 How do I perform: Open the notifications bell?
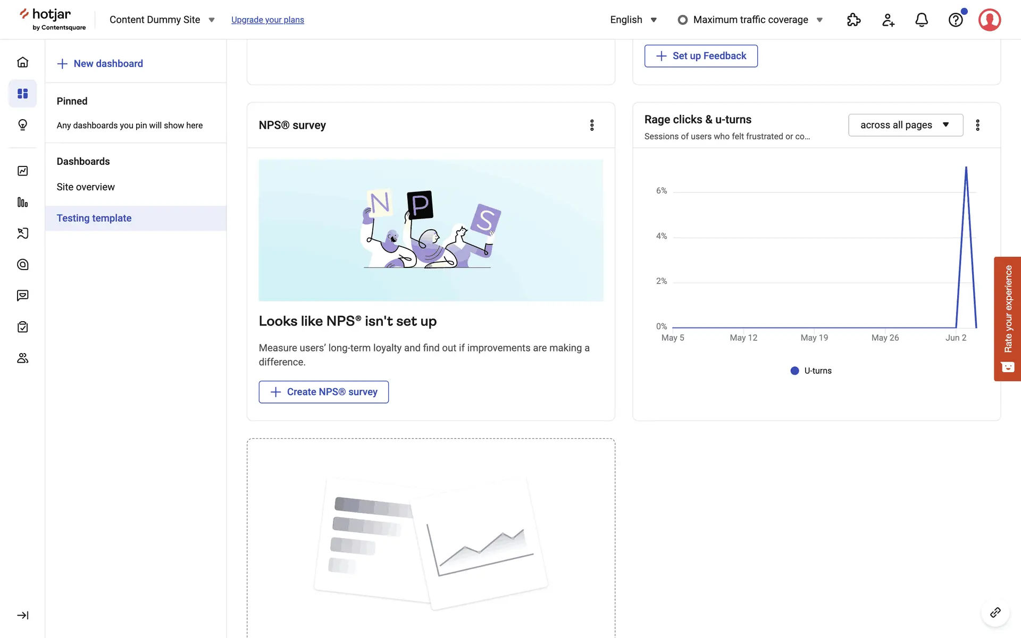pos(922,20)
